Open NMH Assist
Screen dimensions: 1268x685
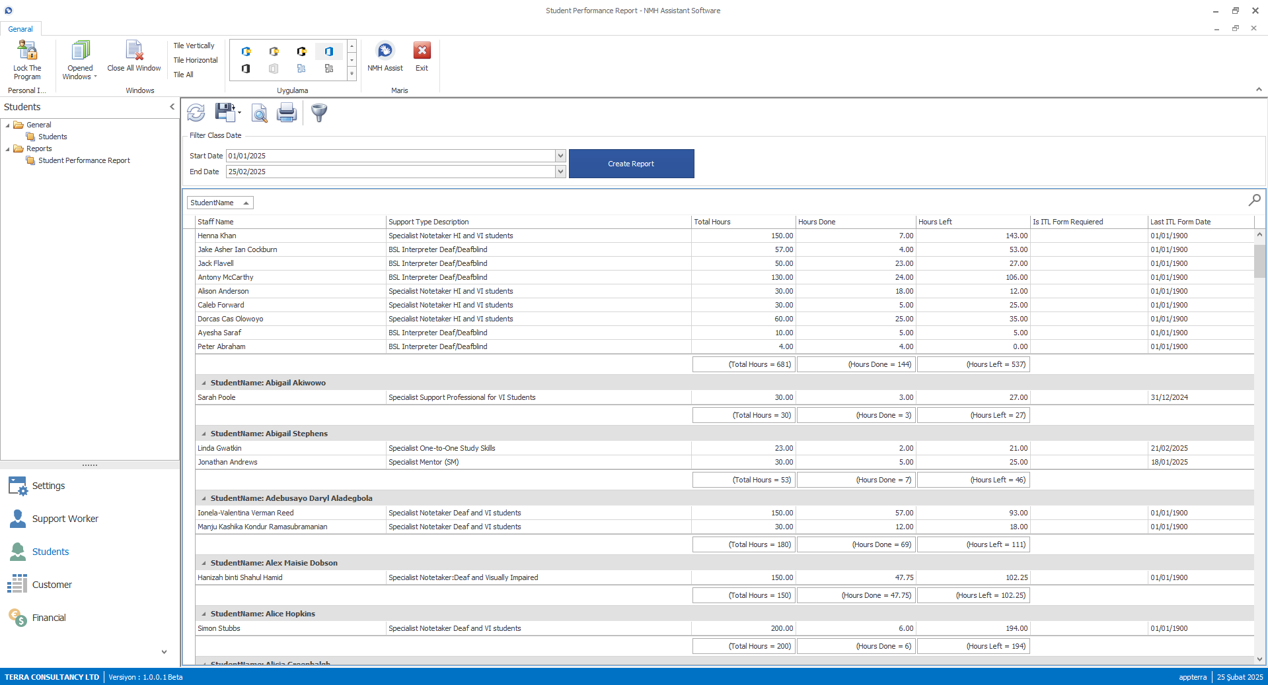click(x=385, y=57)
